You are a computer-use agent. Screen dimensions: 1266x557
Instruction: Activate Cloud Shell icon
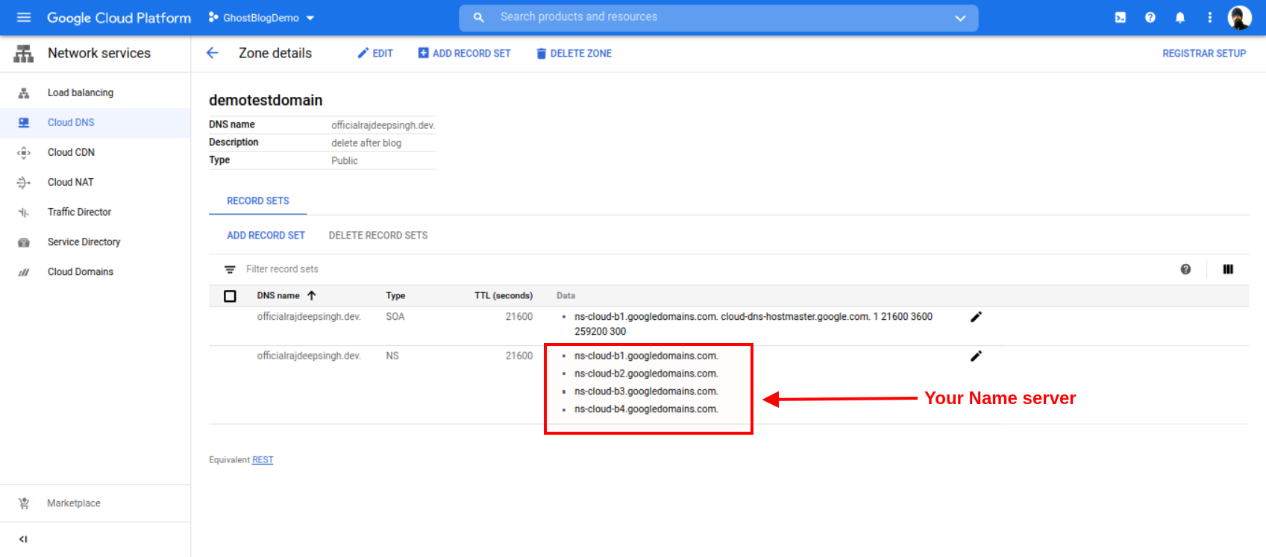[x=1121, y=17]
